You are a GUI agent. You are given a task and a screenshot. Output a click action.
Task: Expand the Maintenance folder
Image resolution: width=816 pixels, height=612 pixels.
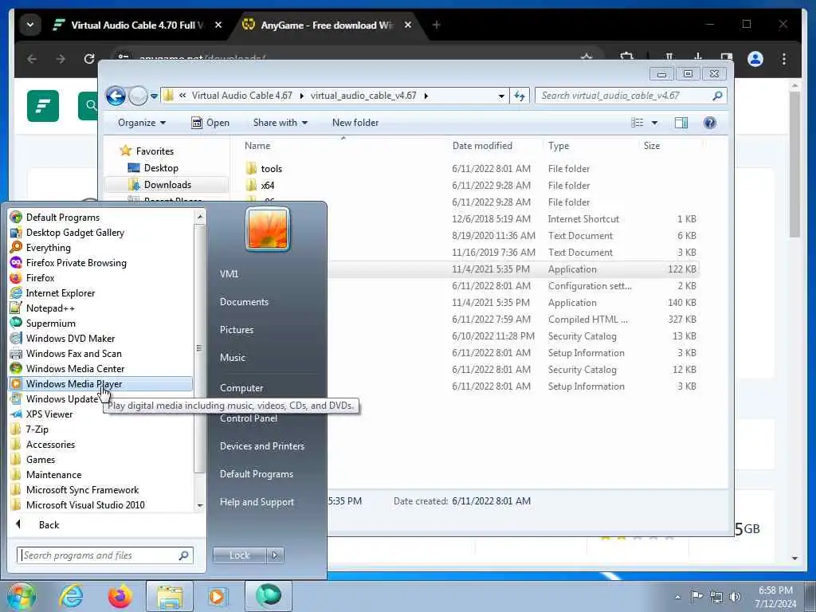click(53, 474)
